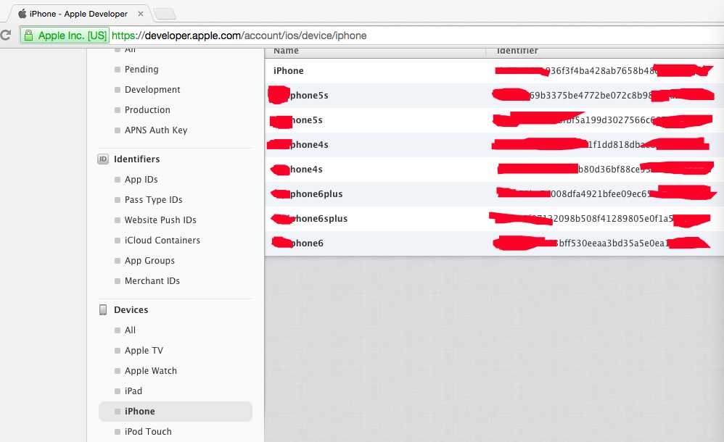Open Apple TV devices list

point(144,351)
